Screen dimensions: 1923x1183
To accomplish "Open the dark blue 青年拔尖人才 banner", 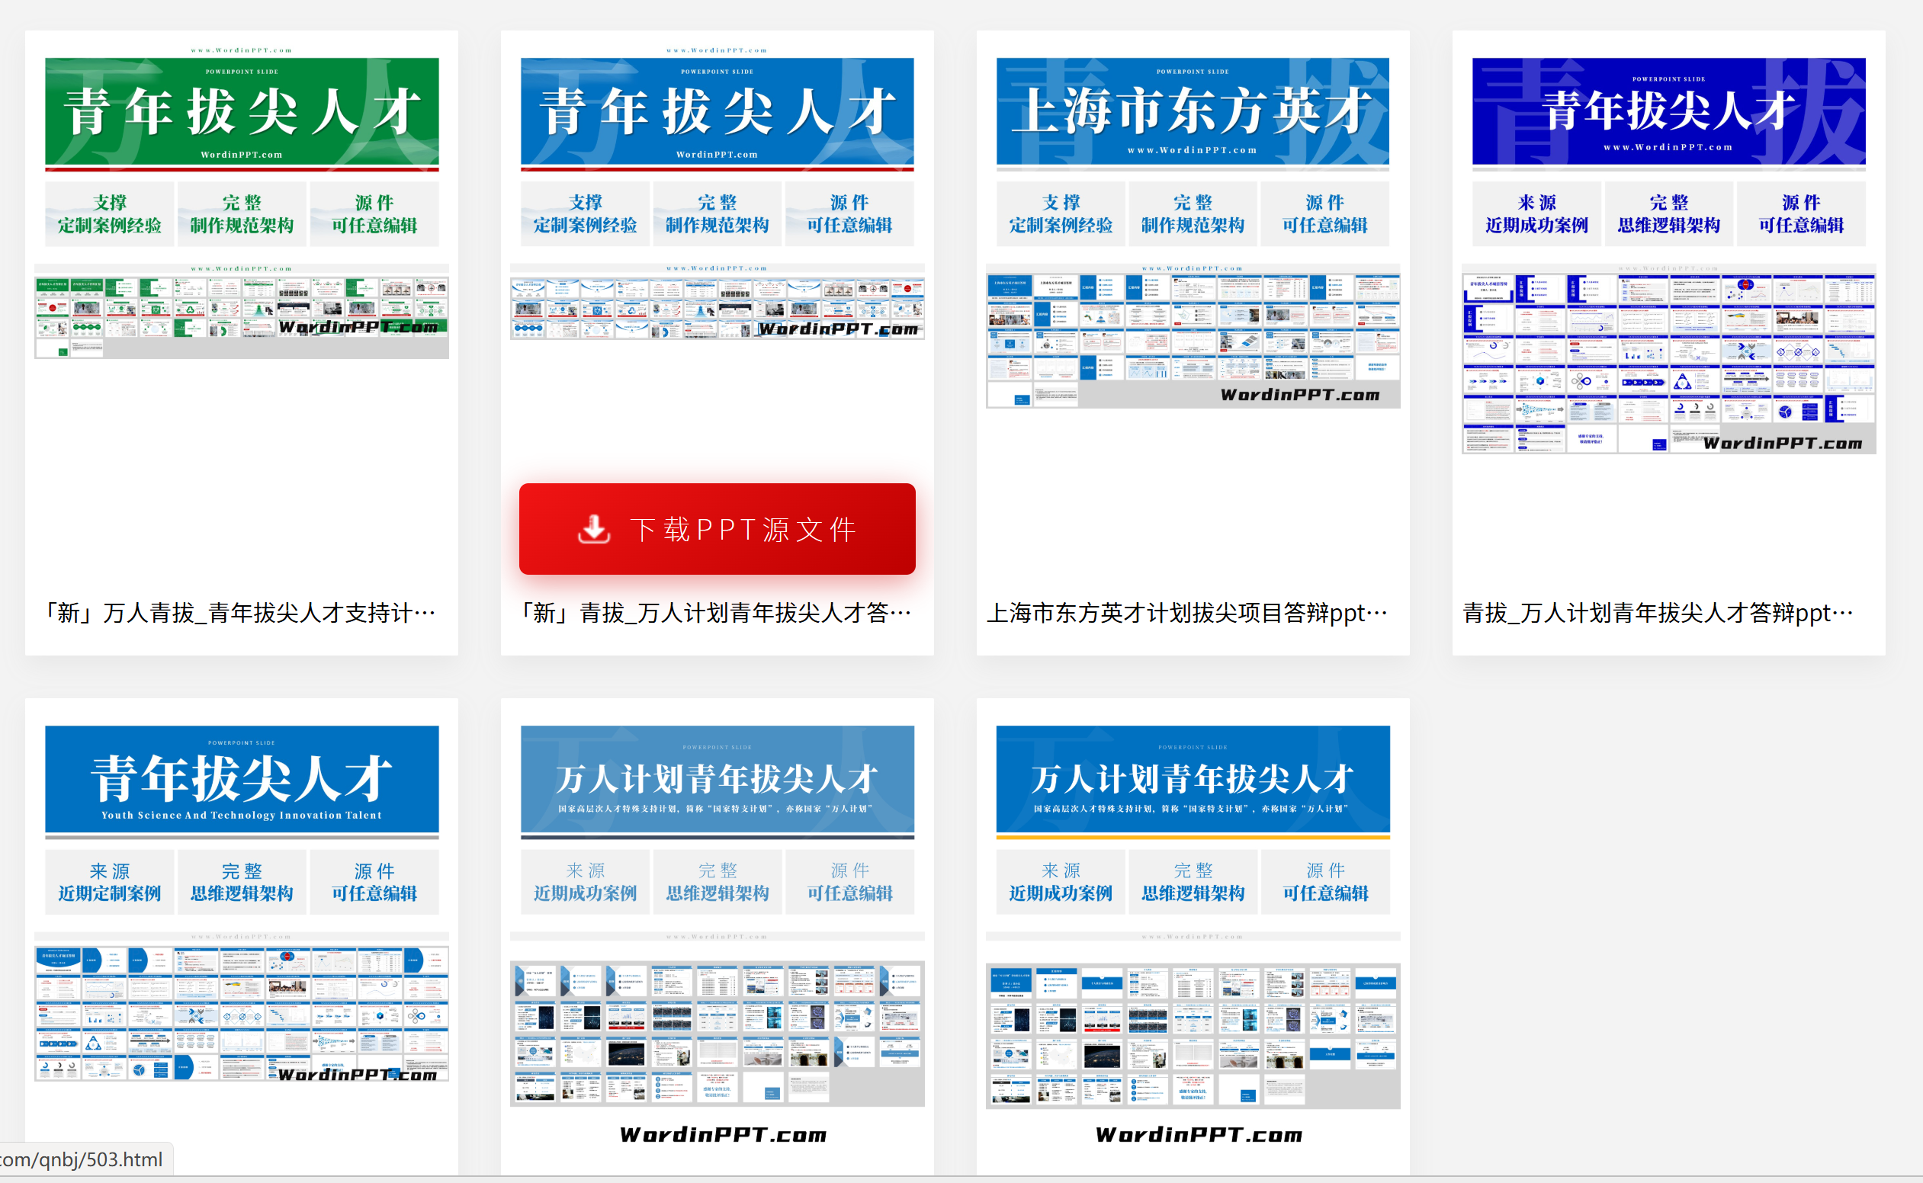I will [x=1668, y=112].
